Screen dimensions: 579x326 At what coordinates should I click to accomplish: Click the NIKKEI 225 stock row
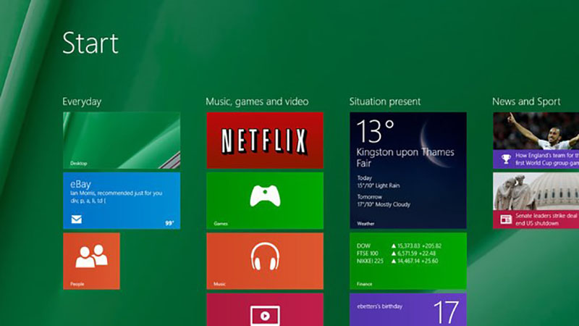[x=397, y=261]
